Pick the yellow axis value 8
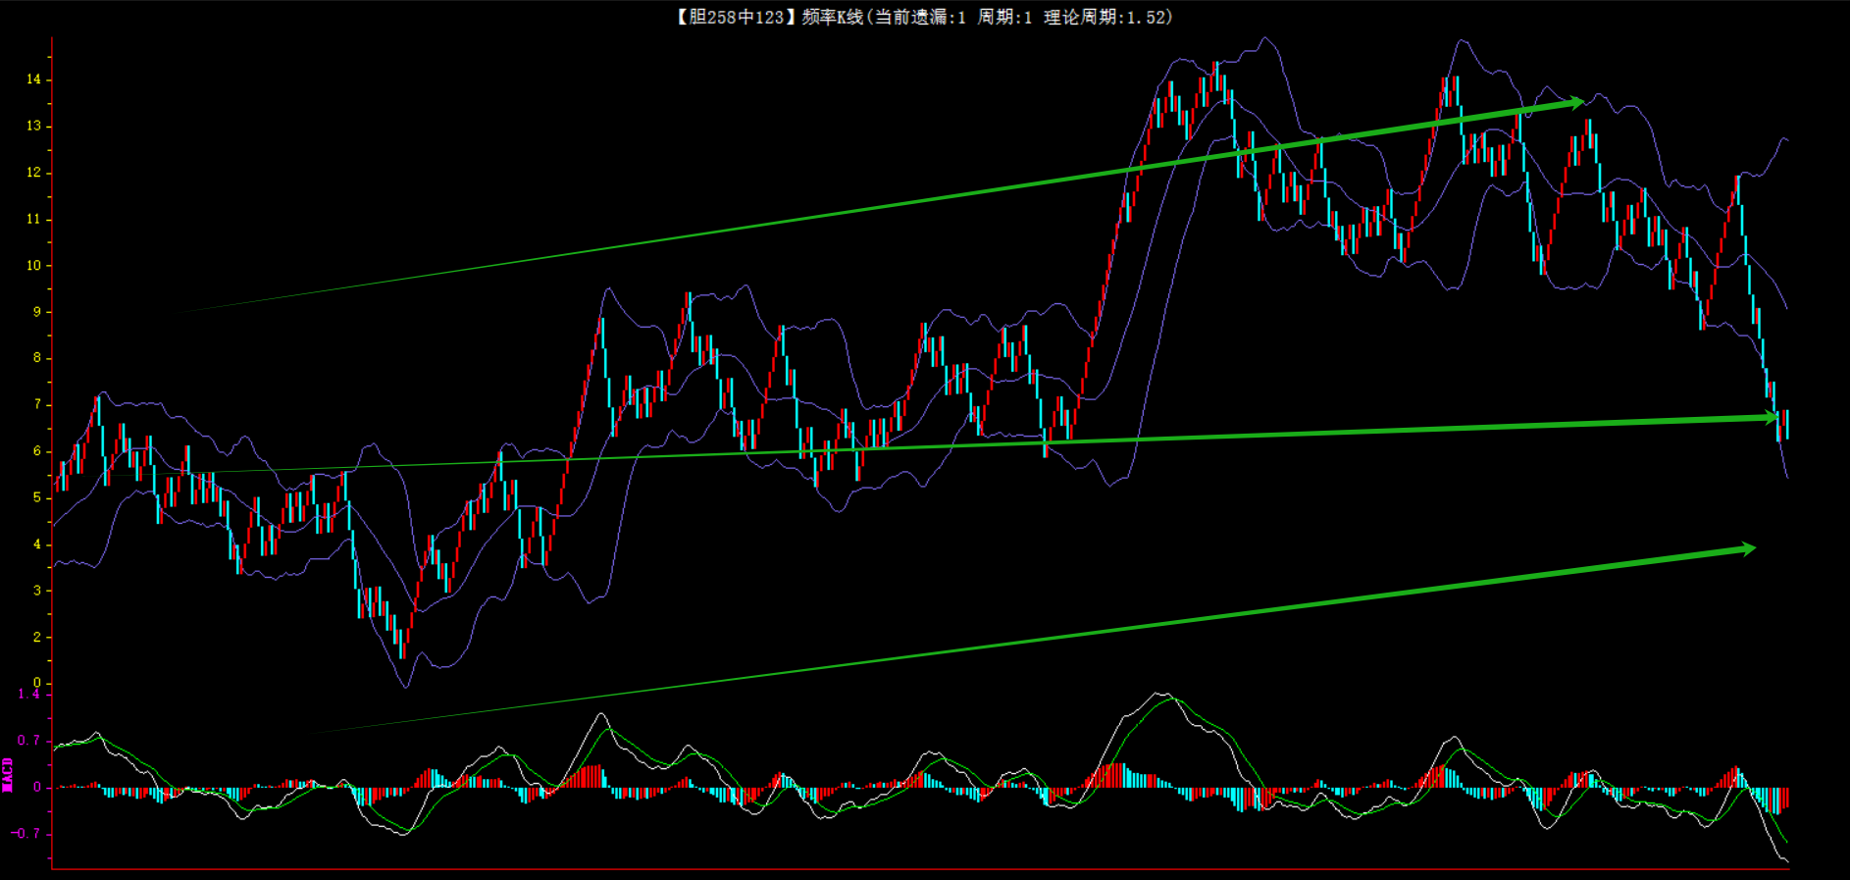 (x=37, y=358)
